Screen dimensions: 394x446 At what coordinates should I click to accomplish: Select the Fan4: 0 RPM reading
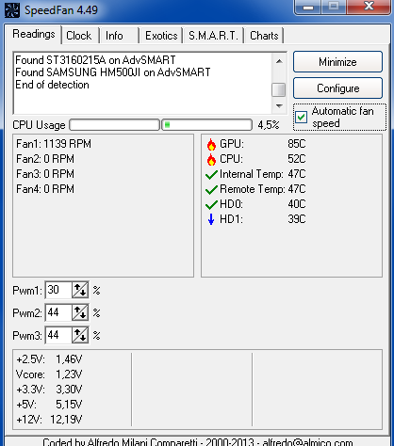45,189
